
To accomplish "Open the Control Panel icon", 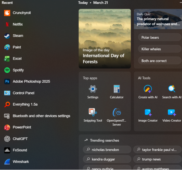I will point(7,93).
